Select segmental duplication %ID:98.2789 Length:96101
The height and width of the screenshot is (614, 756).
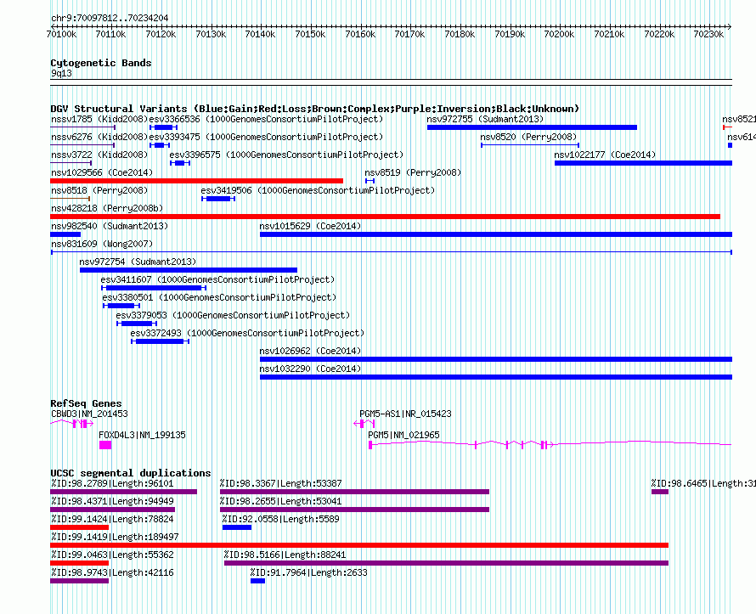coord(123,492)
